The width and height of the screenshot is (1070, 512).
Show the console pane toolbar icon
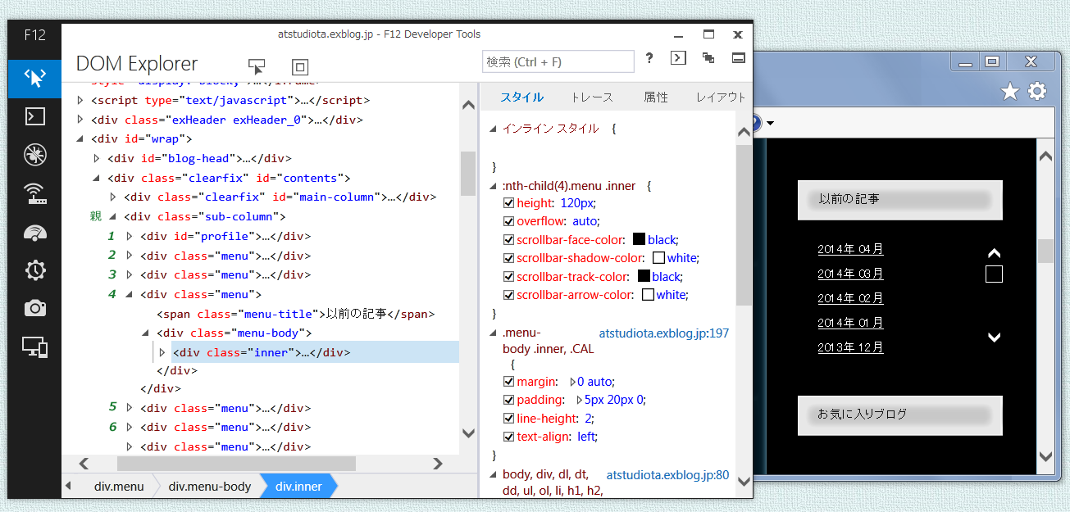point(678,58)
